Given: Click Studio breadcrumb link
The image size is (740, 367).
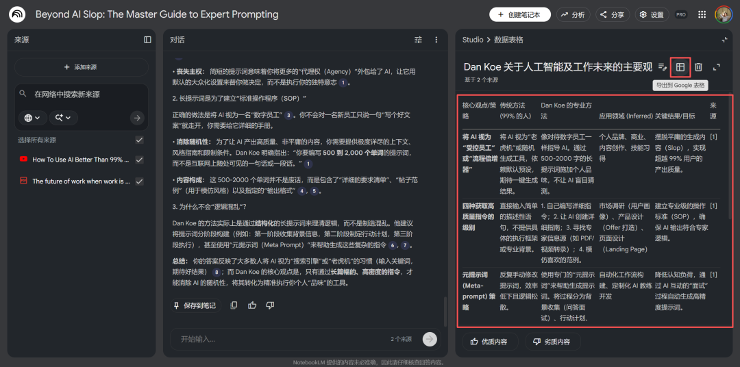Looking at the screenshot, I should pos(473,40).
